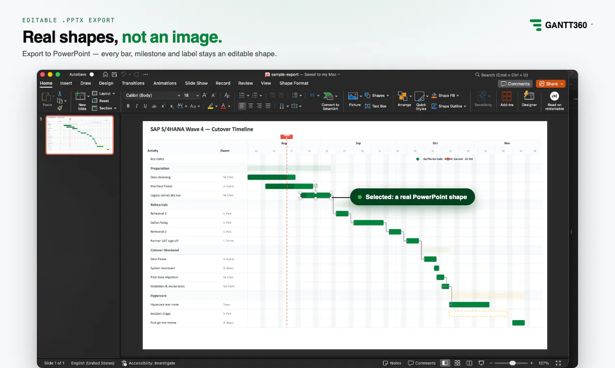This screenshot has width=615, height=368.
Task: Open Quick Styles gallery
Action: [x=421, y=101]
